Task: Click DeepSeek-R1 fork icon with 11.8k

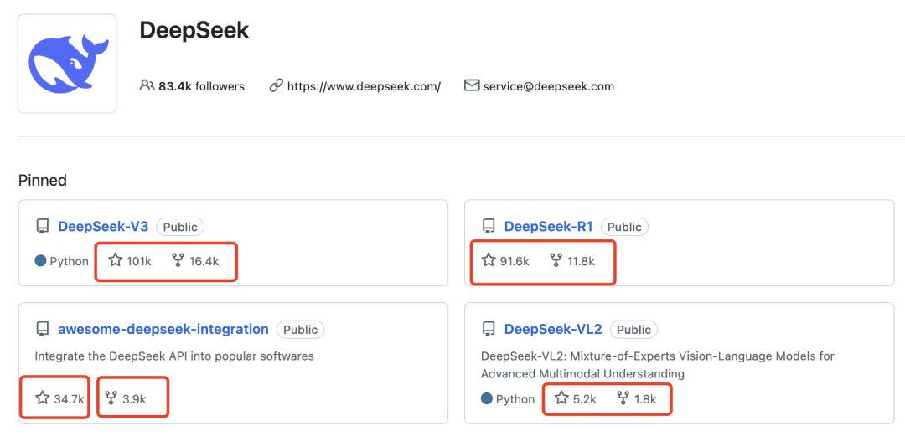Action: 556,260
